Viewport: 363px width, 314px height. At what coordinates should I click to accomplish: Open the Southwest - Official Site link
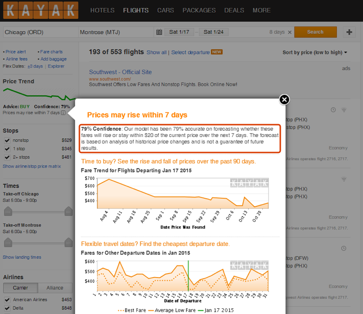click(121, 72)
